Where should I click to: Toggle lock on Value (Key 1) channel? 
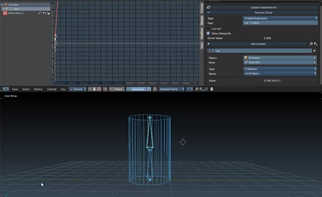48,13
